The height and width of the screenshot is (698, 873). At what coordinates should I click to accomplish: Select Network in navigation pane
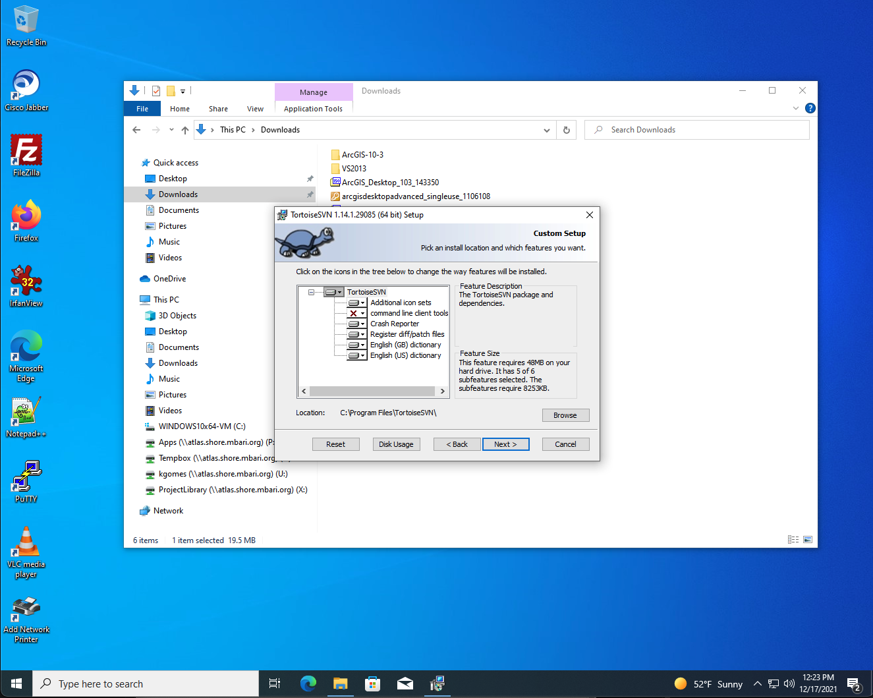click(x=168, y=511)
